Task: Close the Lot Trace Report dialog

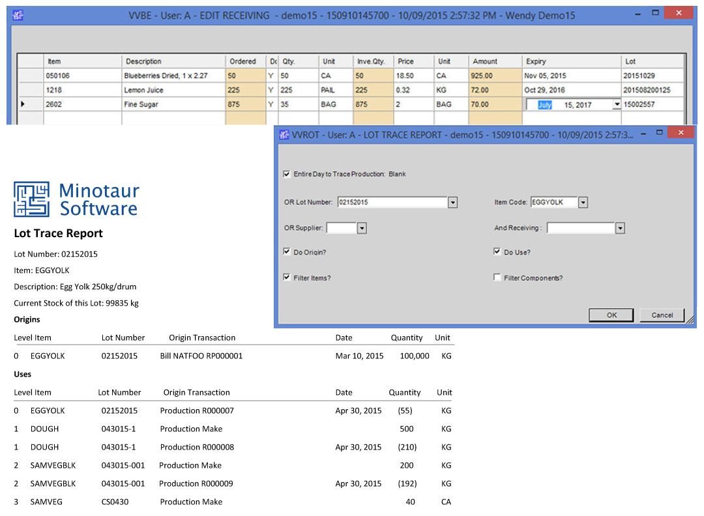Action: 681,132
